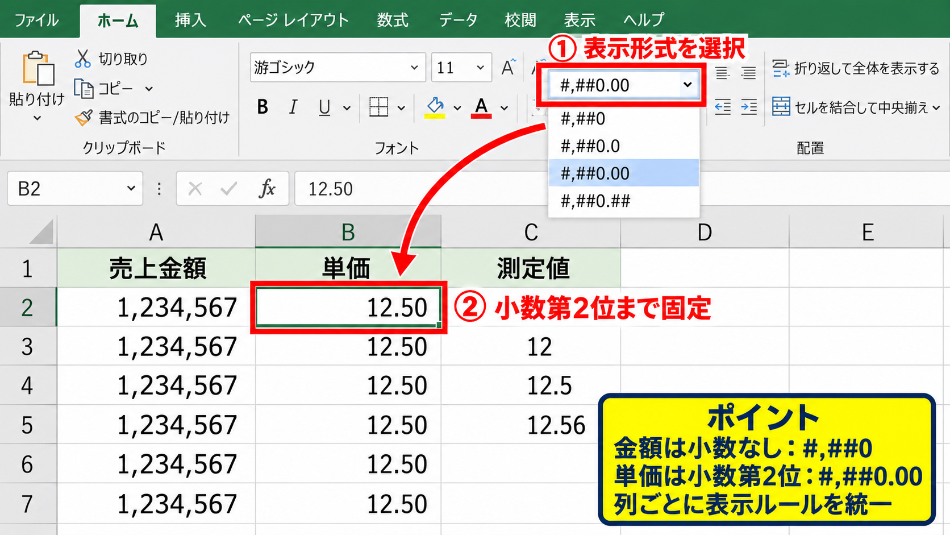Click the decrease indent icon
The image size is (950, 535).
click(x=723, y=107)
